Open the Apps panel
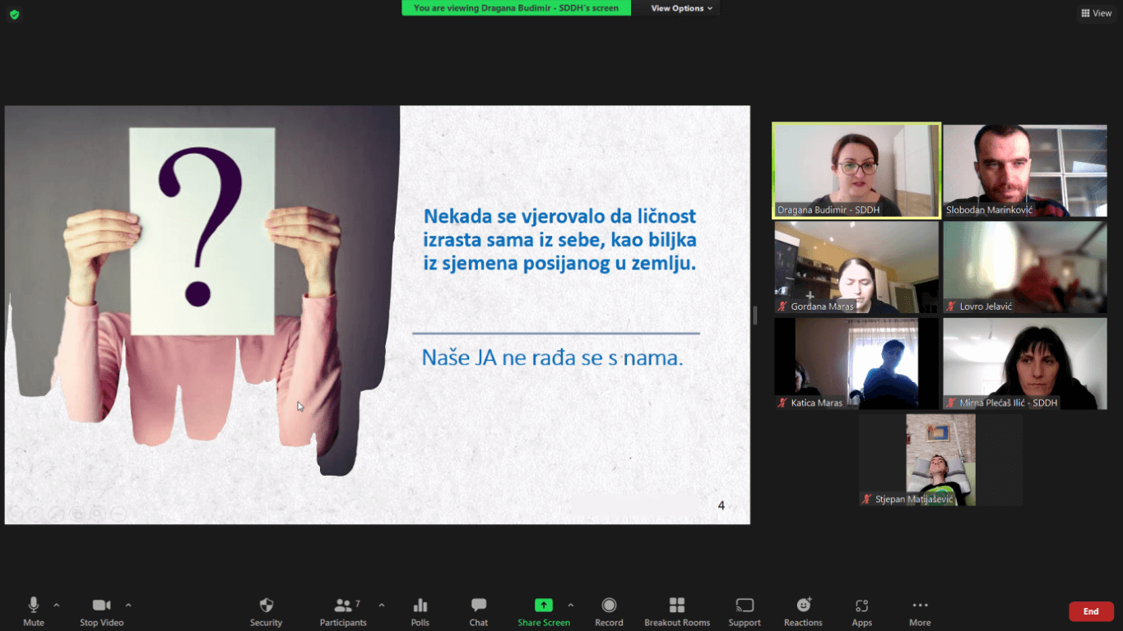Viewport: 1123px width, 631px height. (x=861, y=610)
